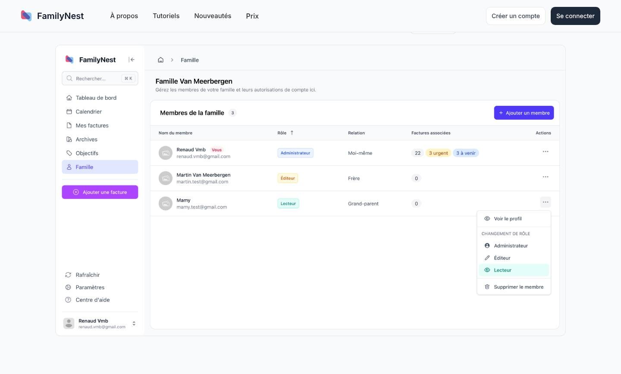Click Créer un compte button
The width and height of the screenshot is (621, 374).
click(x=516, y=16)
